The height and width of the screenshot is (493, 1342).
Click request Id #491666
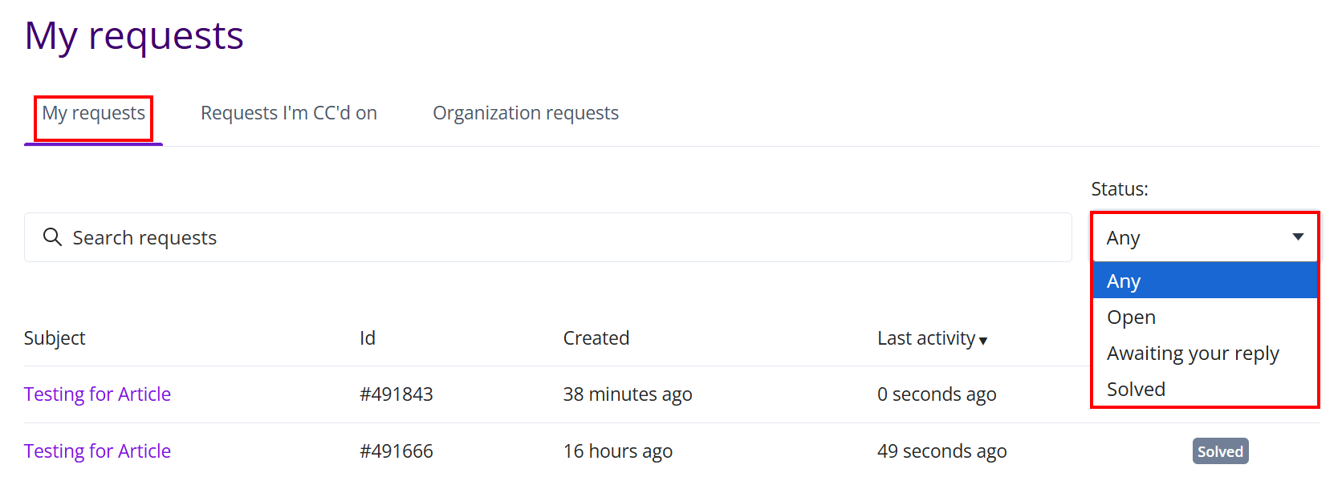click(396, 451)
